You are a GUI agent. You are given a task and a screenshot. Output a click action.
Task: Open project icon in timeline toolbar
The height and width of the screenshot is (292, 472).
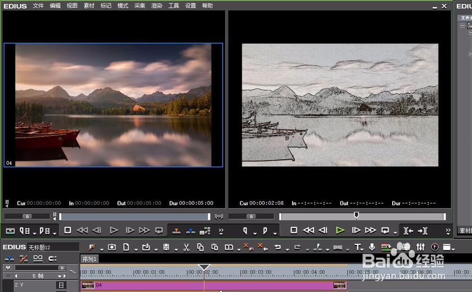coord(146,247)
